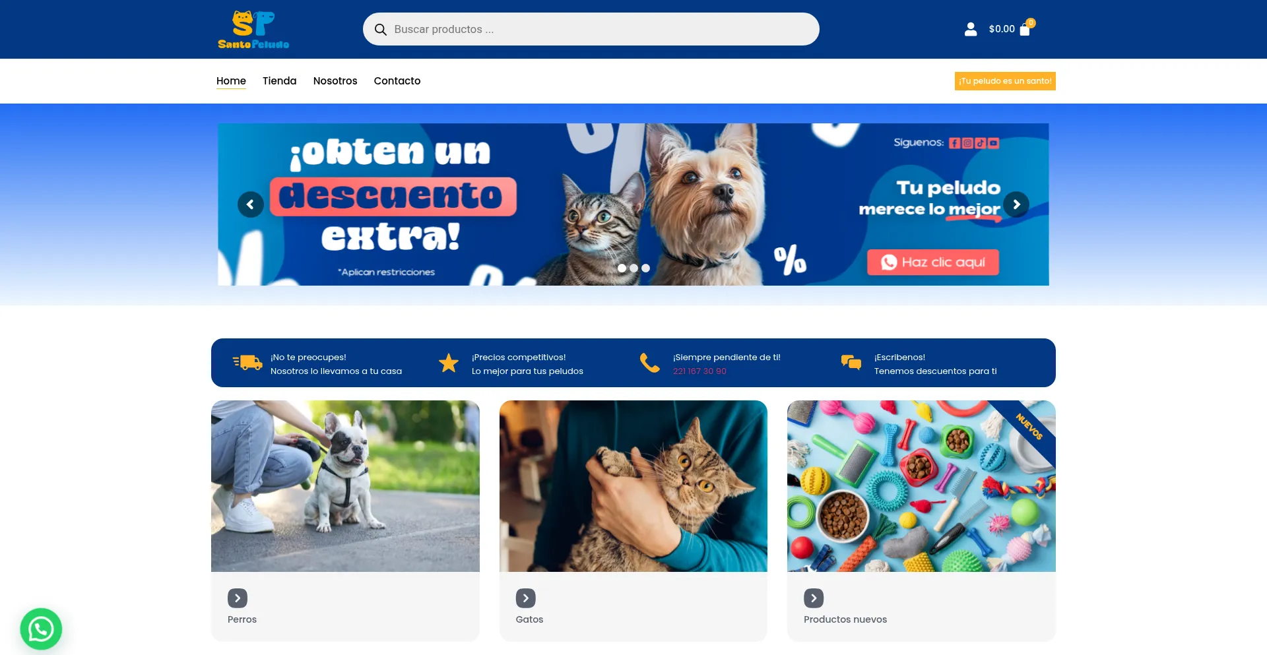Select the second carousel dot indicator
Viewport: 1267px width, 655px height.
click(x=633, y=268)
